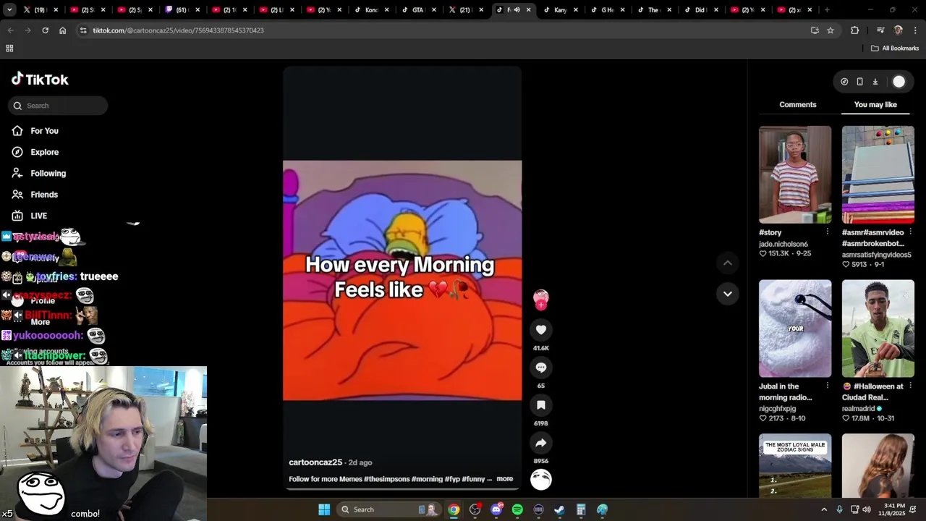Go to next video with down chevron
This screenshot has width=926, height=521.
coord(728,294)
